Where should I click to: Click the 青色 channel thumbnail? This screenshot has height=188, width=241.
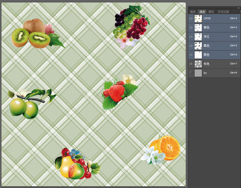(x=198, y=28)
